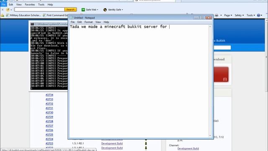
Task: Open build #2726 link
Action: (49, 130)
